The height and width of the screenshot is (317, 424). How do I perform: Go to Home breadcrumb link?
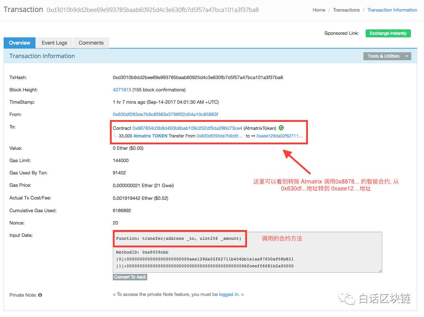tap(319, 10)
